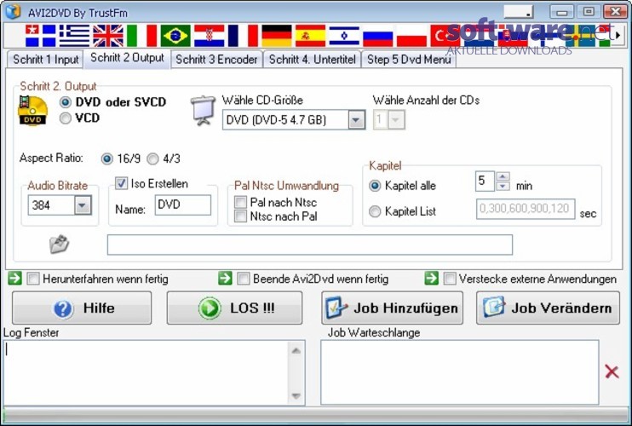Viewport: 632px width, 426px height.
Task: Select the British flag language
Action: 108,36
